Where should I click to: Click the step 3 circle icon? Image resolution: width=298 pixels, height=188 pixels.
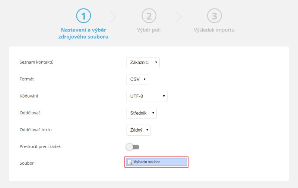[215, 16]
